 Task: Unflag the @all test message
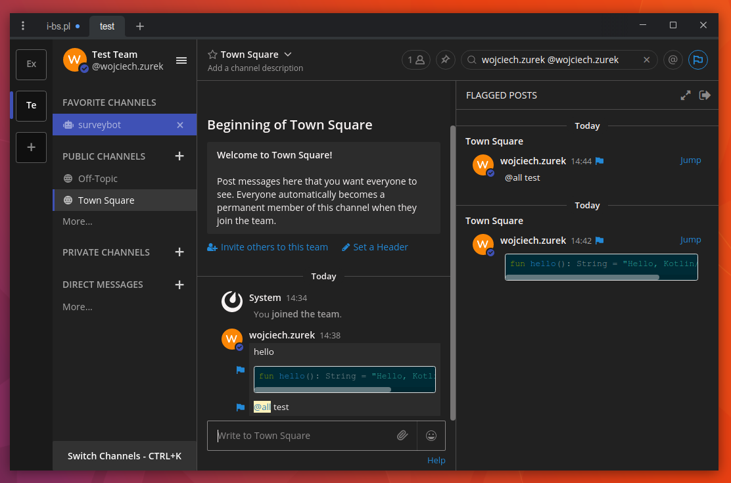tap(241, 407)
